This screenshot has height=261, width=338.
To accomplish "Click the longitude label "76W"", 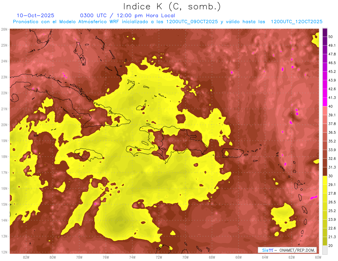I will click(x=106, y=257).
